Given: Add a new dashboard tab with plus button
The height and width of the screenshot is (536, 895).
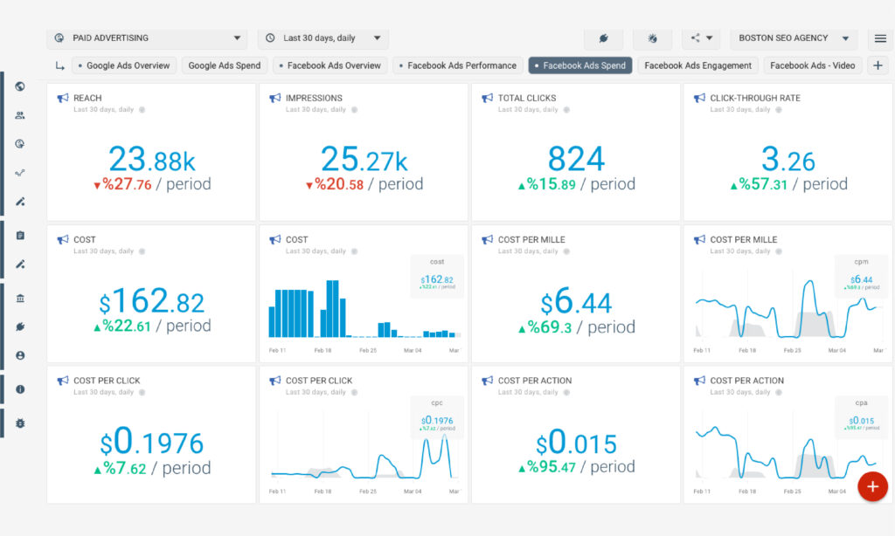Looking at the screenshot, I should (878, 65).
